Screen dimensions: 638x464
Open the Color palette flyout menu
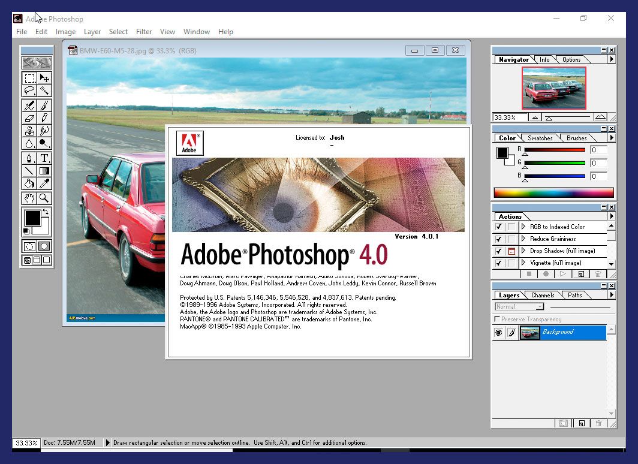coord(611,138)
